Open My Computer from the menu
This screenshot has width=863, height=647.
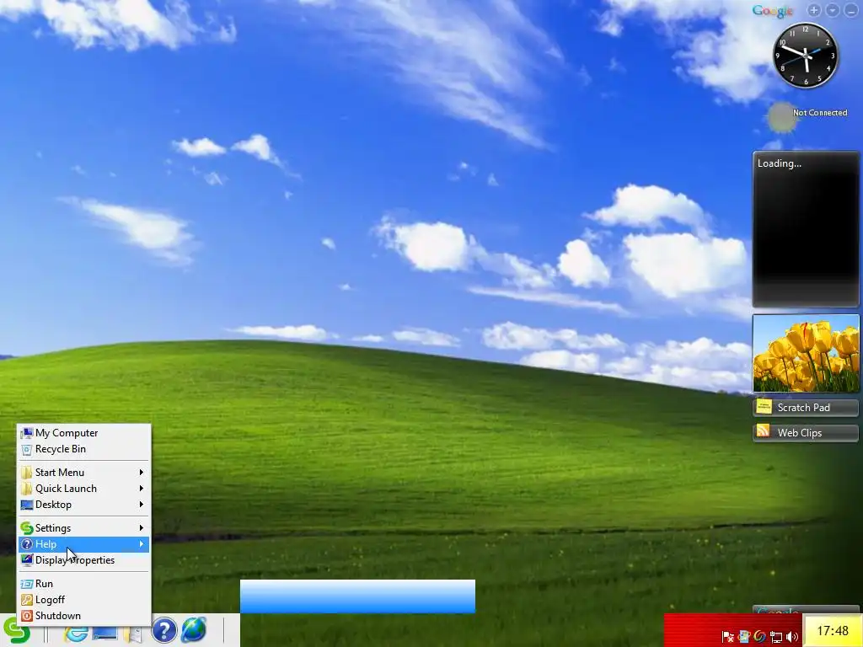[x=83, y=433]
